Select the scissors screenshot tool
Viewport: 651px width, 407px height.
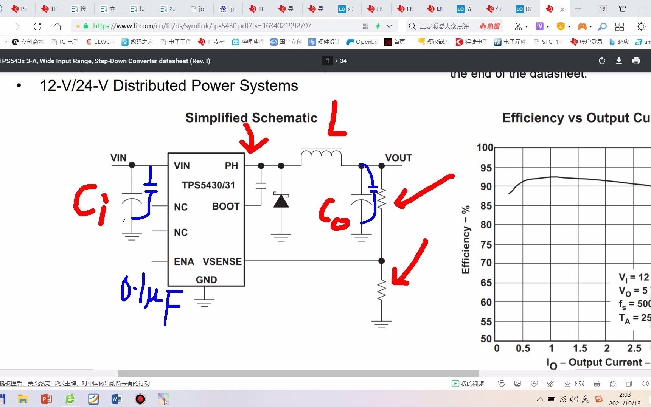point(518,26)
